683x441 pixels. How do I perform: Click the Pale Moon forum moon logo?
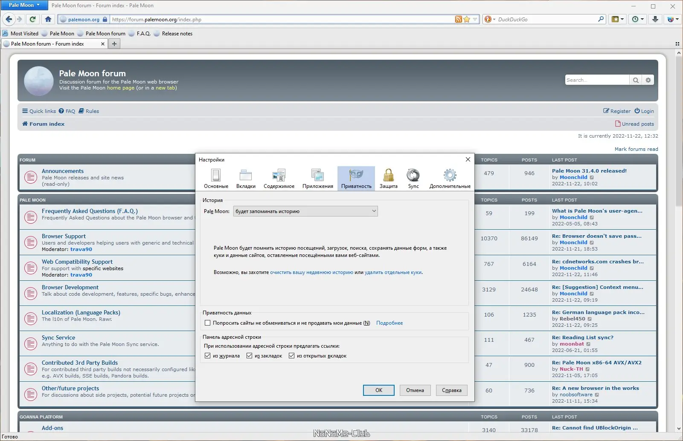point(39,81)
